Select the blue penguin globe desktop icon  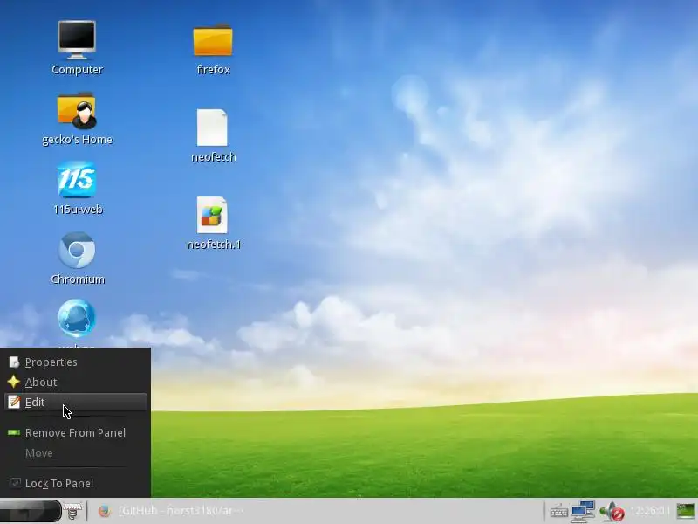(x=77, y=318)
